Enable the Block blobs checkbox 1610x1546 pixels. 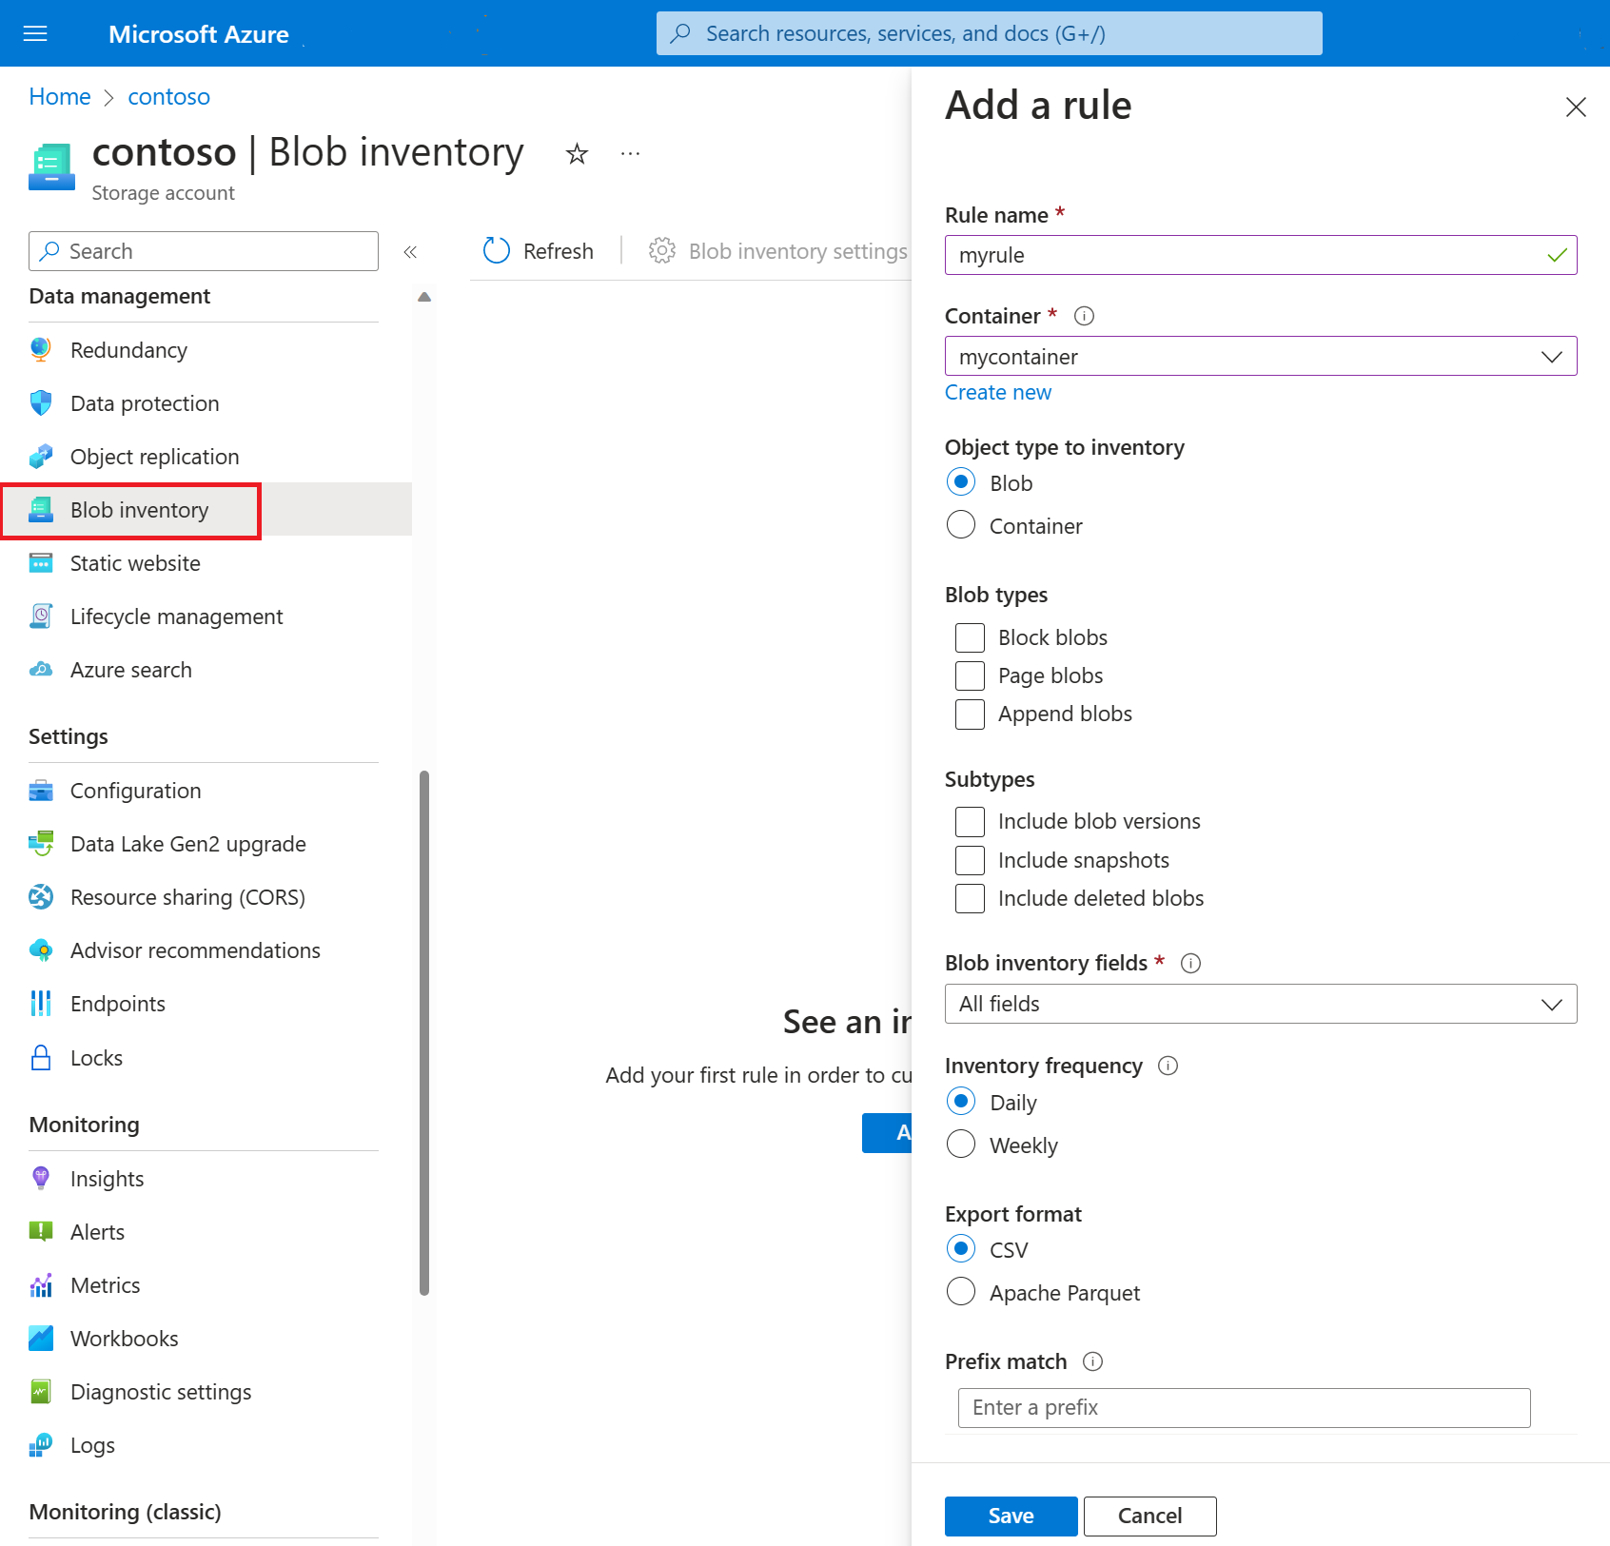[x=969, y=637]
